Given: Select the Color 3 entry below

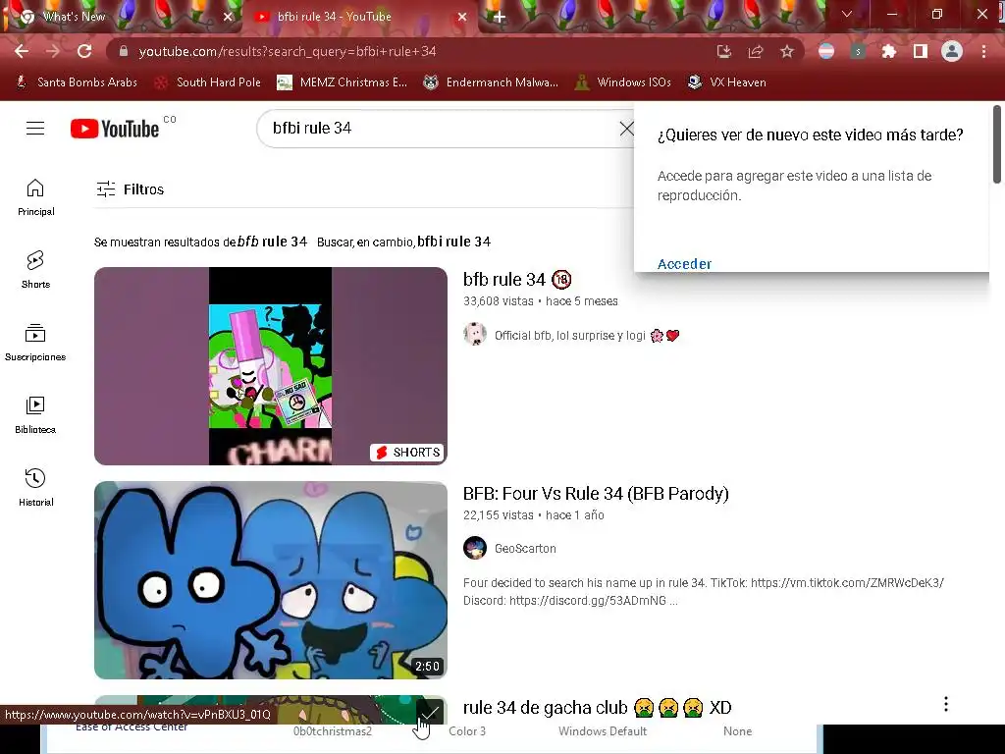Looking at the screenshot, I should 466,730.
